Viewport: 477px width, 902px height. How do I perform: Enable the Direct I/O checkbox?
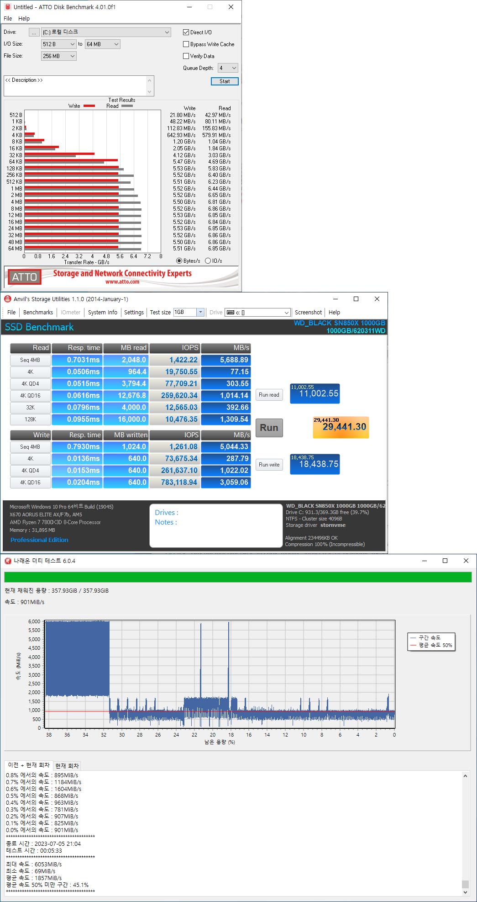[186, 32]
